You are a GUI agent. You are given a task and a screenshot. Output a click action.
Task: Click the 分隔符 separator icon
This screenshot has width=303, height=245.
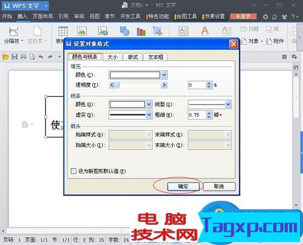(x=14, y=31)
